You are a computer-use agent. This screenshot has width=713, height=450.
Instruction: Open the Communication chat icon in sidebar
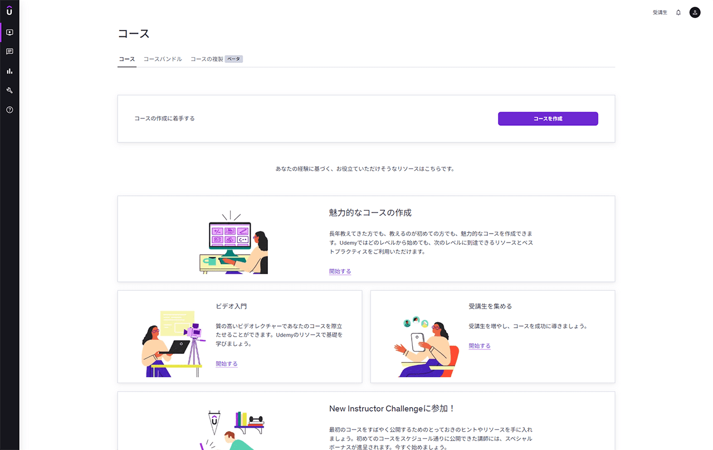tap(9, 51)
